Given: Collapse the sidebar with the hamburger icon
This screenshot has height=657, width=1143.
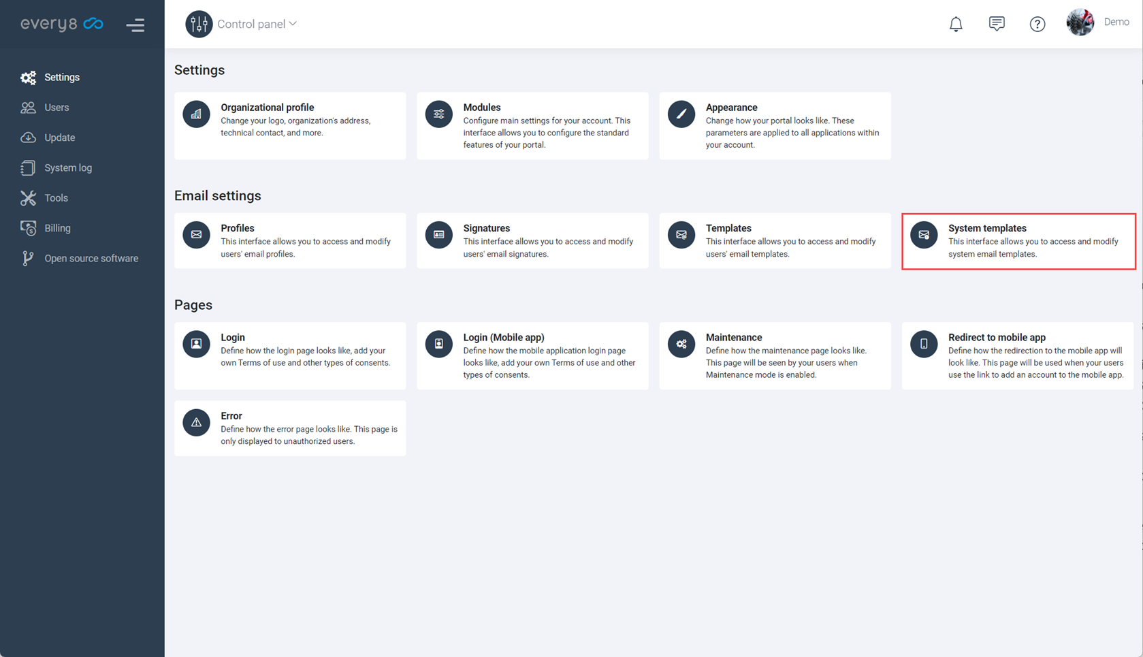Looking at the screenshot, I should pyautogui.click(x=135, y=25).
